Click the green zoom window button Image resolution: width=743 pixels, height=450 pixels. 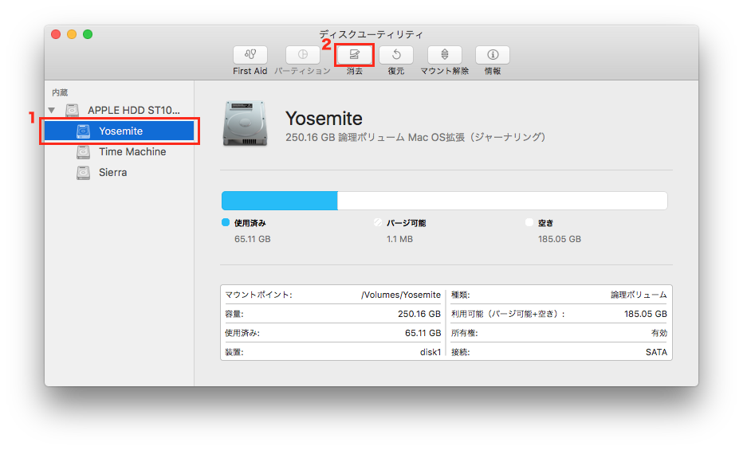point(88,34)
